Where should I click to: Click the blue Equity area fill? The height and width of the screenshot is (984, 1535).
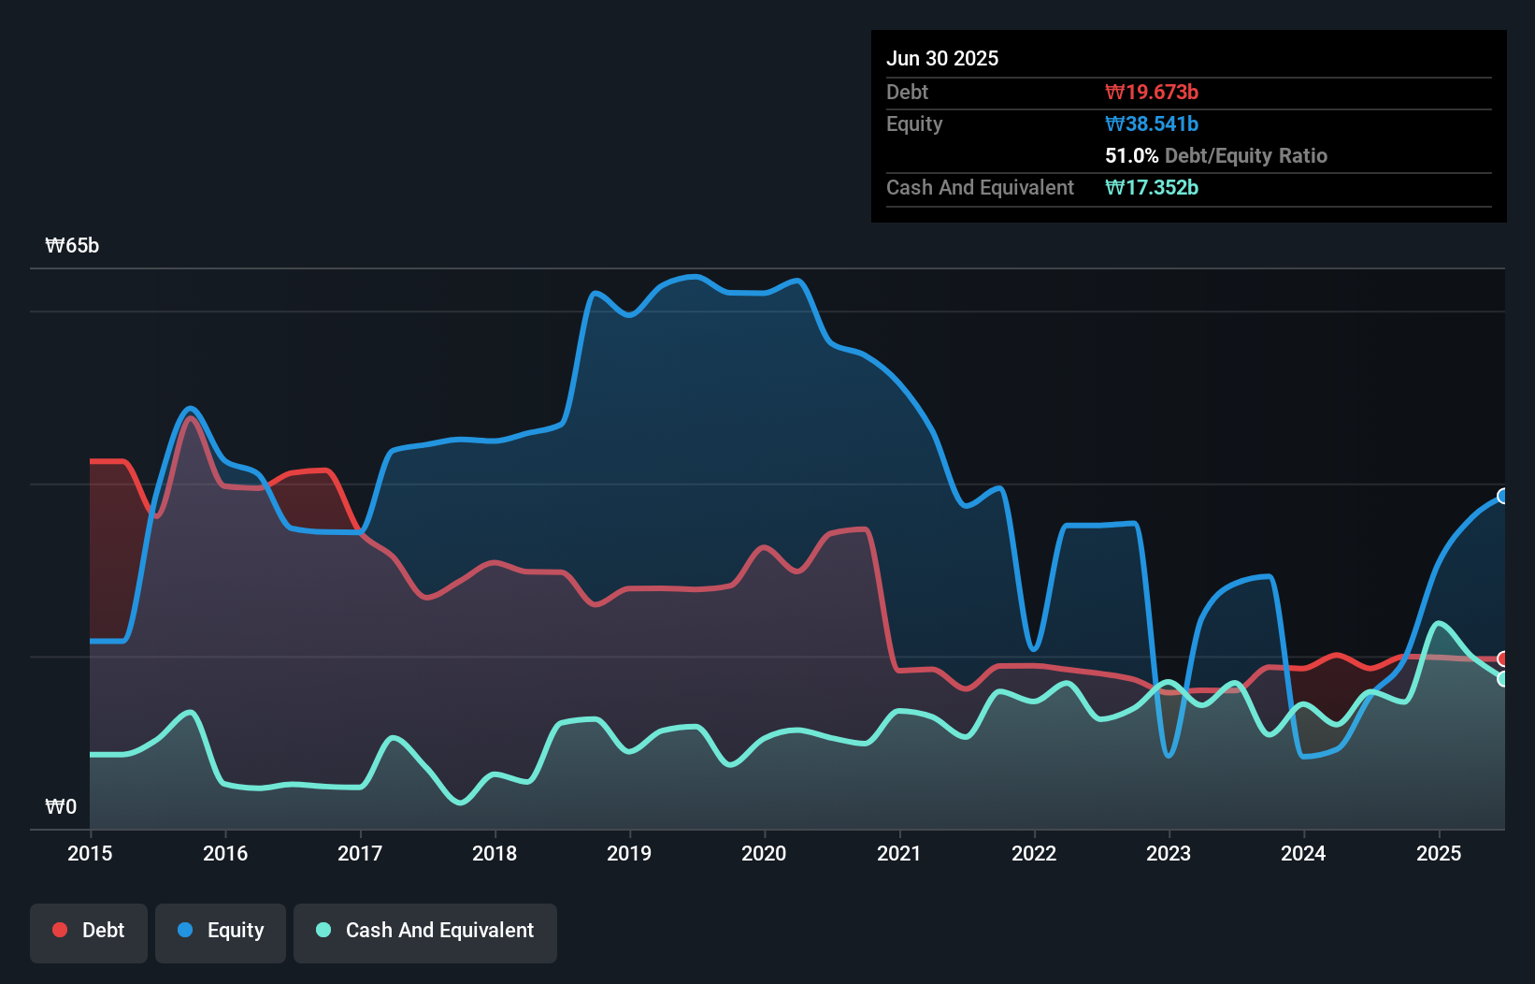click(701, 421)
